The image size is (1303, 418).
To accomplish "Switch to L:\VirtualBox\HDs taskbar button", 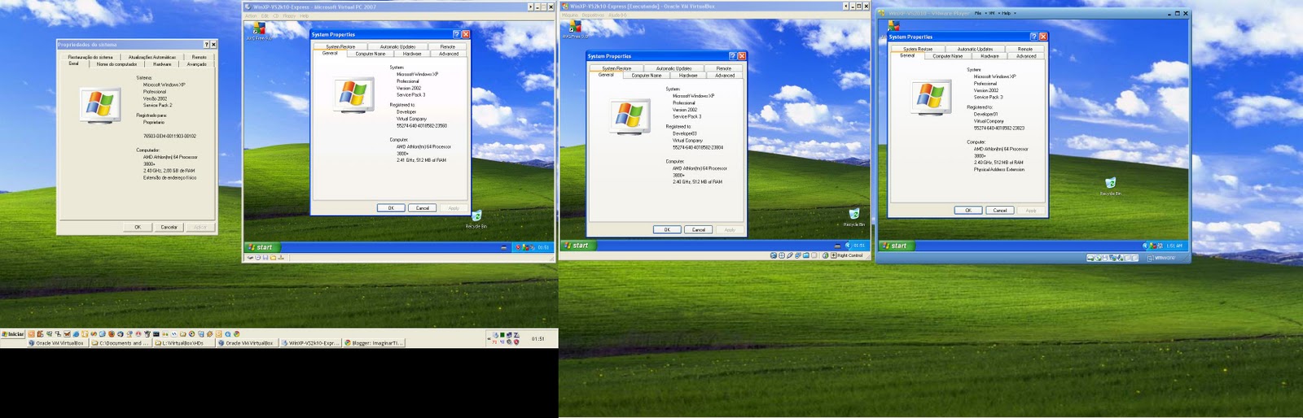I will [183, 343].
